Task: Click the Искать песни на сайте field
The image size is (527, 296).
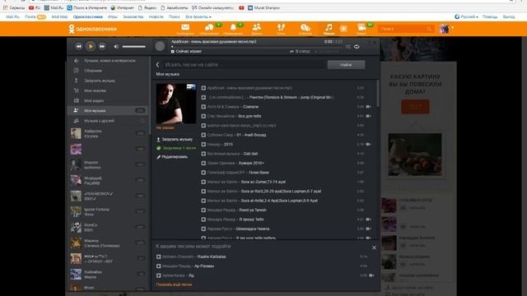Action: [x=245, y=64]
